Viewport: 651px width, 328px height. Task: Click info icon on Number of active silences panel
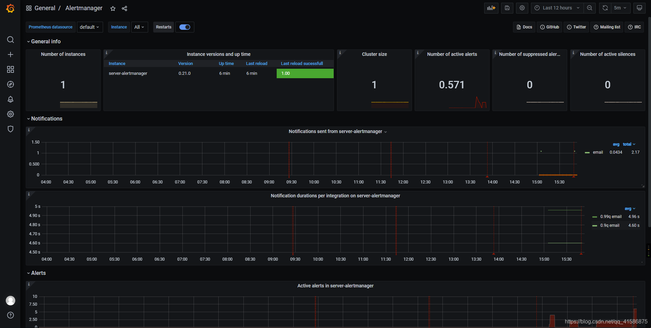point(573,53)
